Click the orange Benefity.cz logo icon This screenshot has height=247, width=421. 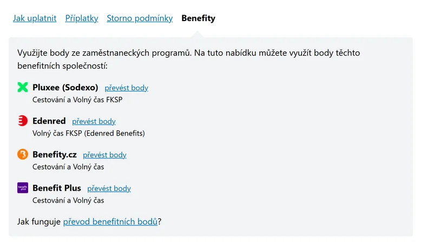23,155
